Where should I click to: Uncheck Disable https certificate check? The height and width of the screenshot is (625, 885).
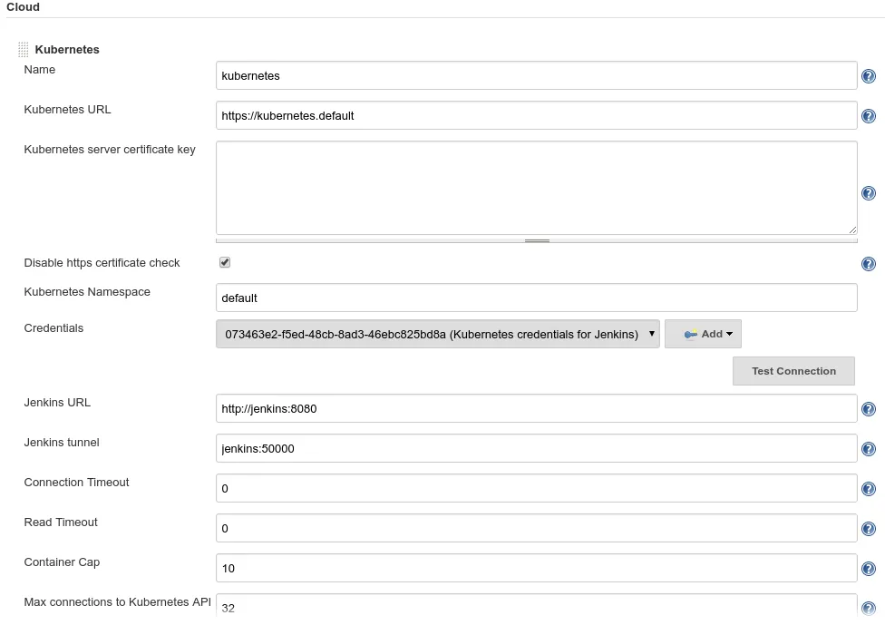coord(225,262)
